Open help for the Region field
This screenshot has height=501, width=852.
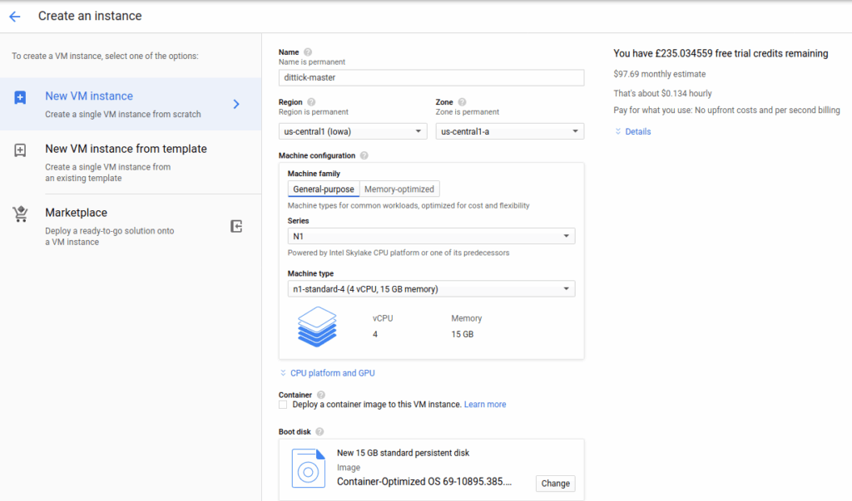tap(311, 102)
